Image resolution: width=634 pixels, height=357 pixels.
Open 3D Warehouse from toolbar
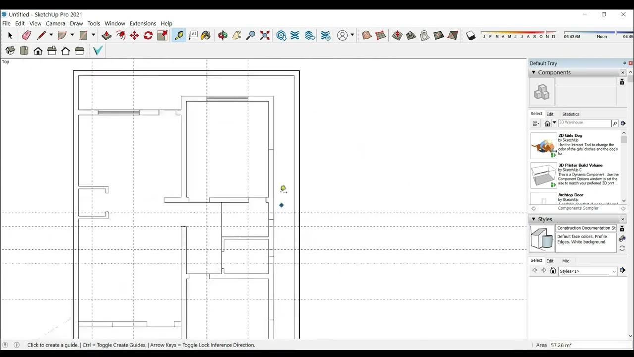(281, 35)
